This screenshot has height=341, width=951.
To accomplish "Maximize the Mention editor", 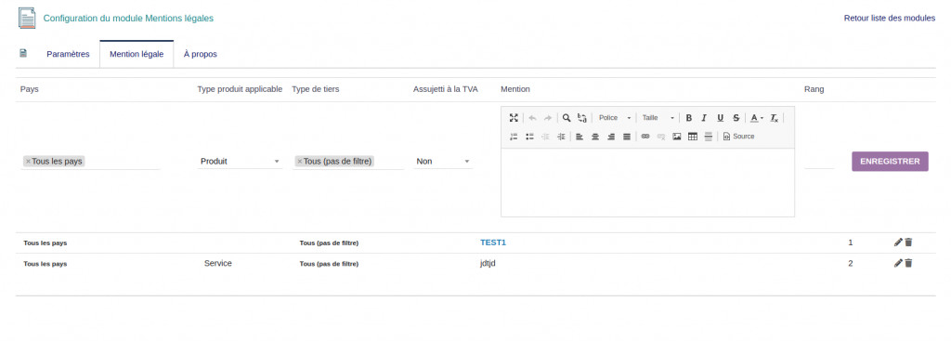I will (514, 118).
